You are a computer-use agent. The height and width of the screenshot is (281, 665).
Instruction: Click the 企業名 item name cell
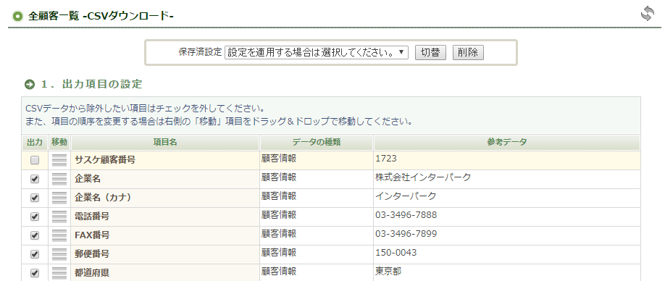[165, 179]
